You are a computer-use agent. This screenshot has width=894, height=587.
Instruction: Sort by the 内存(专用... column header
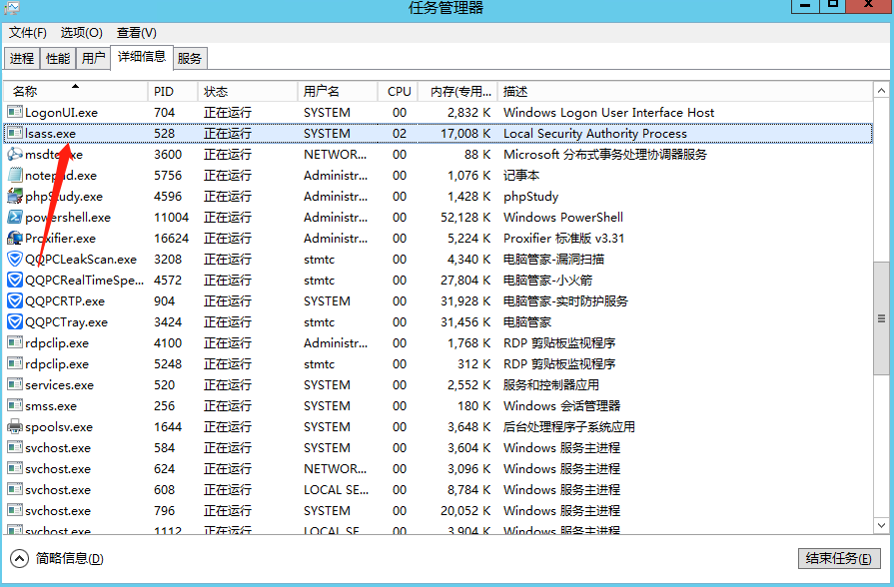click(x=457, y=91)
